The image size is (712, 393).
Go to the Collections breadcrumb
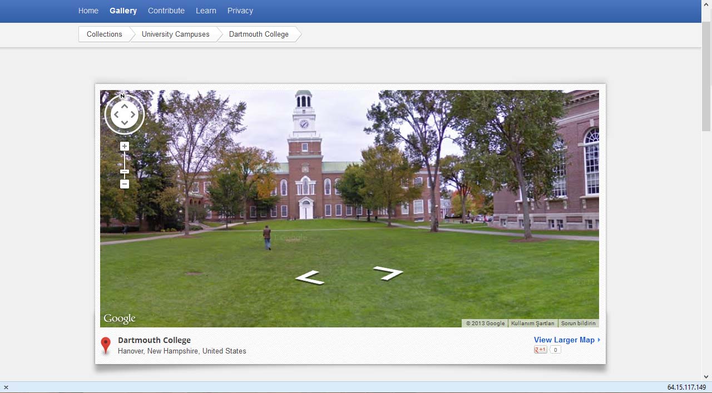point(105,34)
